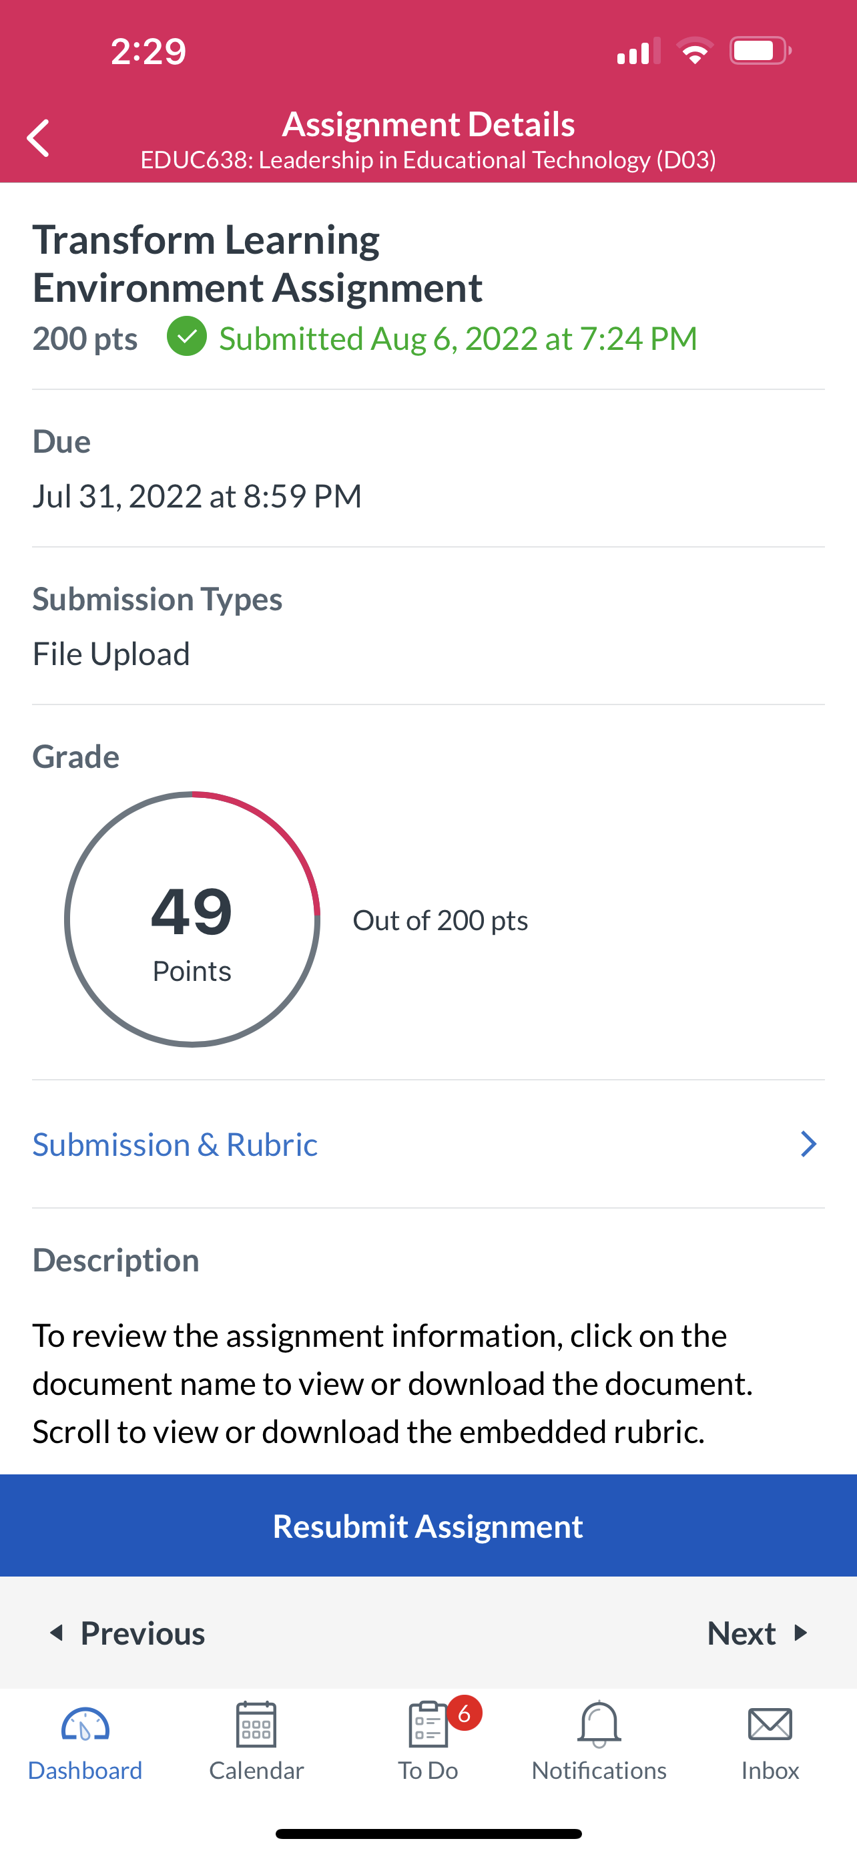The image size is (857, 1855).
Task: Tap the 49 Points grade circle
Action: click(x=192, y=919)
